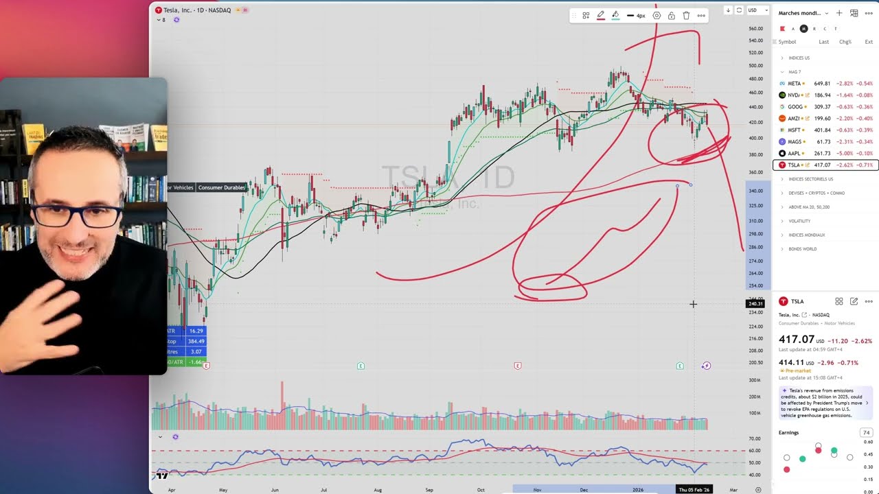Image resolution: width=879 pixels, height=494 pixels.
Task: Sort watchlist by Chg% column
Action: [845, 42]
